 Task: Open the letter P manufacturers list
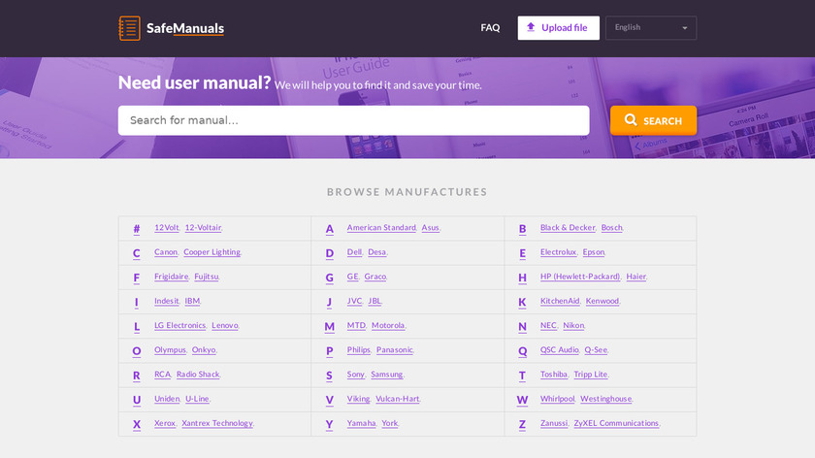(x=330, y=351)
